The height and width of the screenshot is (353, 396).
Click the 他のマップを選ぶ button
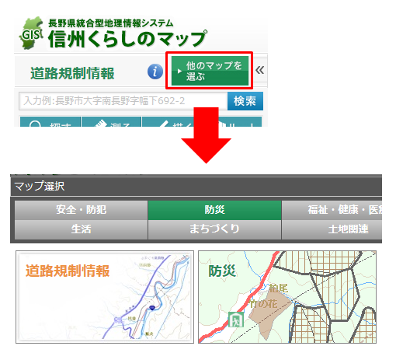(210, 71)
